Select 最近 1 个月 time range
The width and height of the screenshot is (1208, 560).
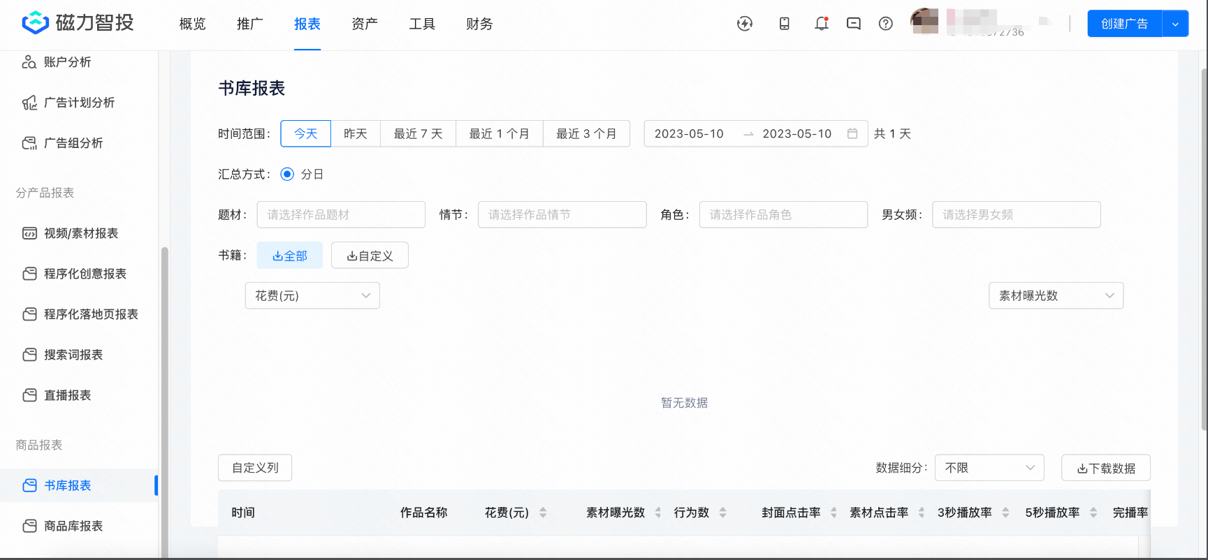(x=500, y=133)
